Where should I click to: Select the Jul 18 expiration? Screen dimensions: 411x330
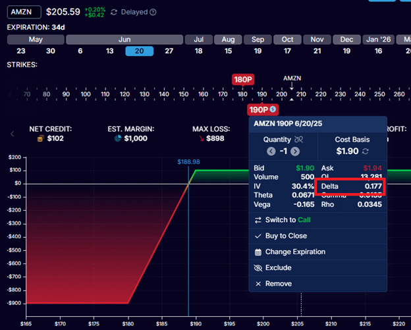point(199,51)
